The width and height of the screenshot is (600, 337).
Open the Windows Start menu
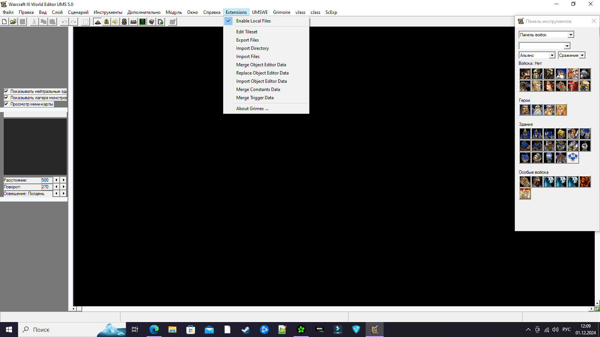9,330
